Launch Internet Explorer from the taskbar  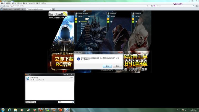9,110
